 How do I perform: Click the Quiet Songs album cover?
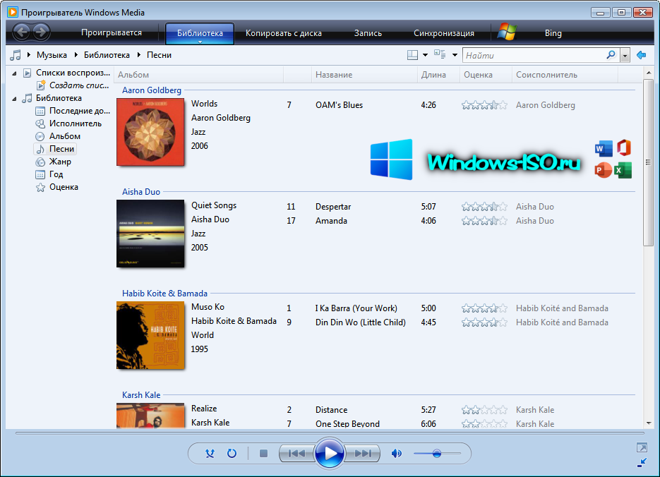coord(150,234)
